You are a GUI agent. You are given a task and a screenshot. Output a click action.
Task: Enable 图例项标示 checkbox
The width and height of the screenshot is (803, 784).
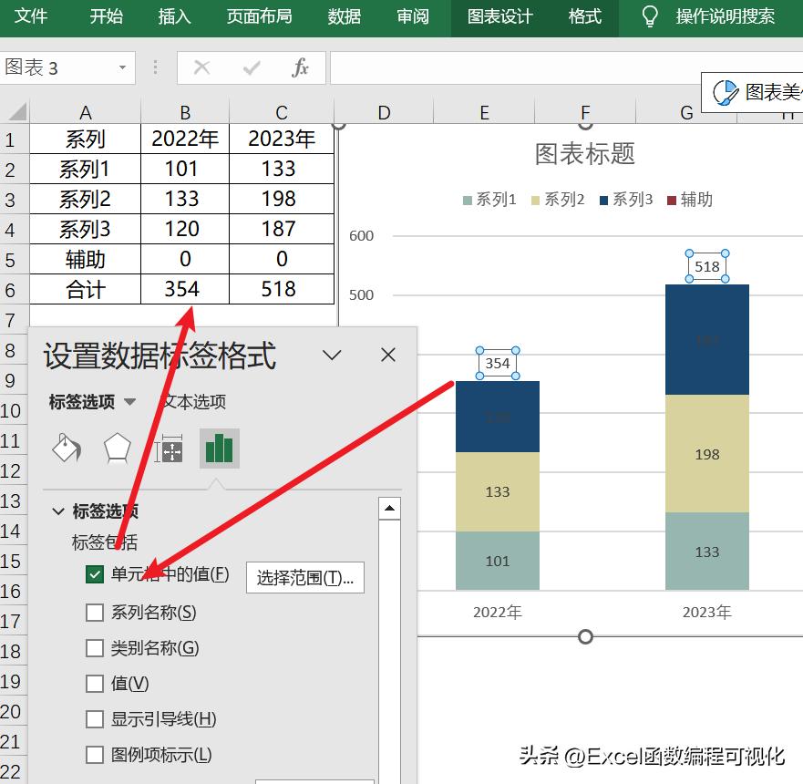pos(95,754)
